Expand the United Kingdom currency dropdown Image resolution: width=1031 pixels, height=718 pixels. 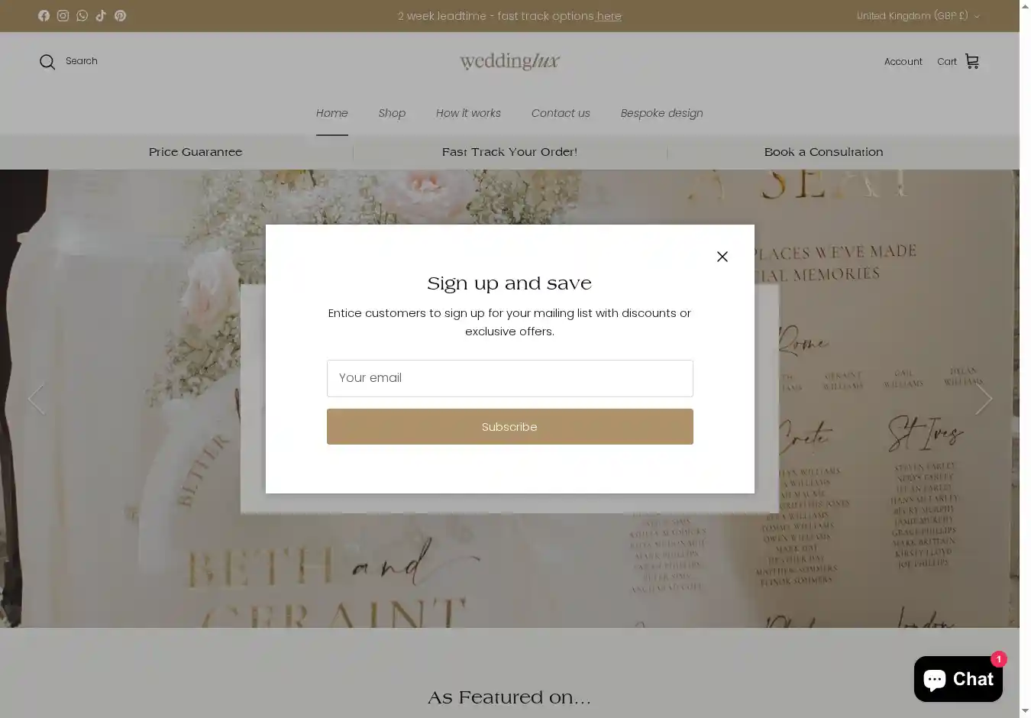(918, 15)
